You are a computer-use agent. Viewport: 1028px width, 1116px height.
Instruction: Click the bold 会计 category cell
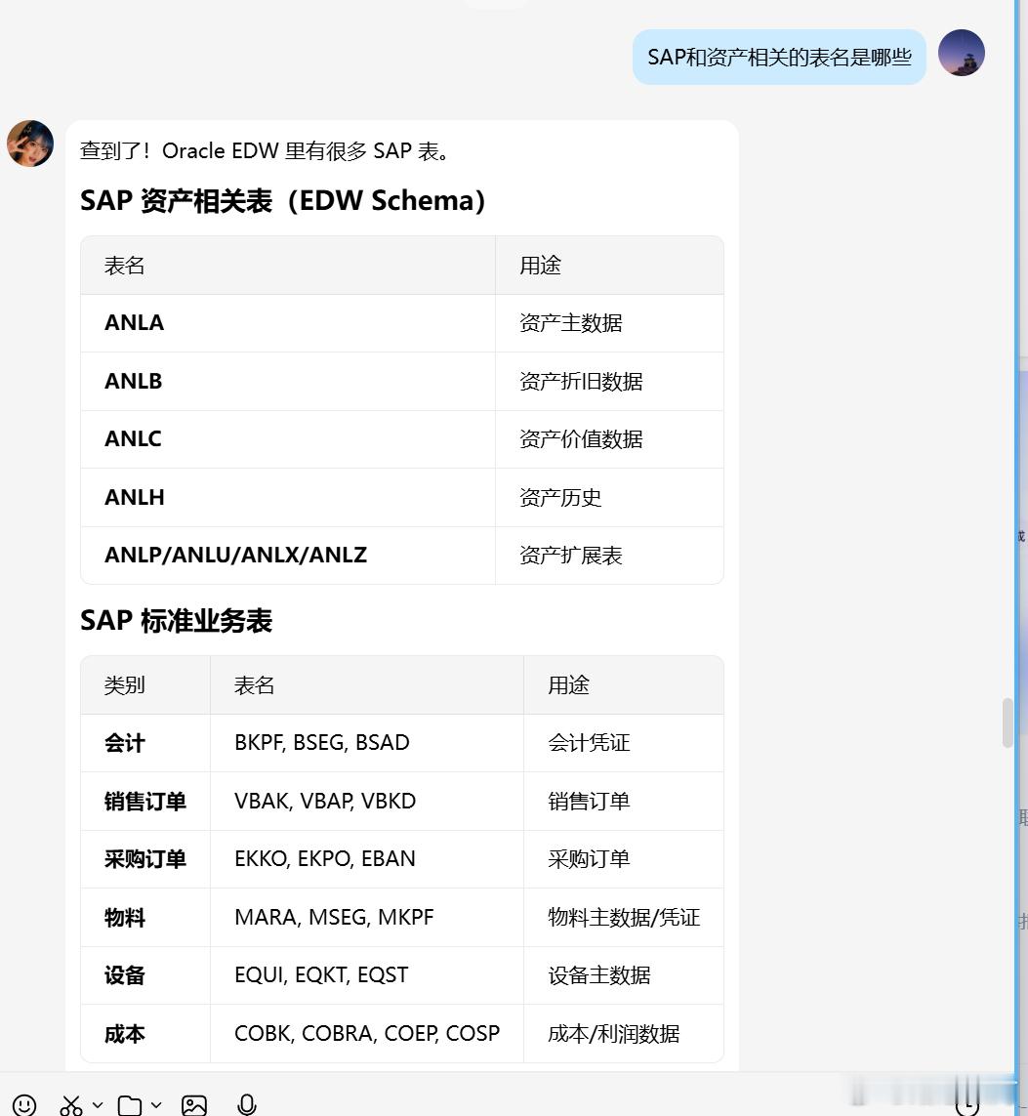145,743
